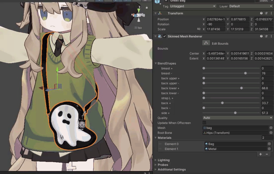Collapse the BlendShapes foldout

155,63
